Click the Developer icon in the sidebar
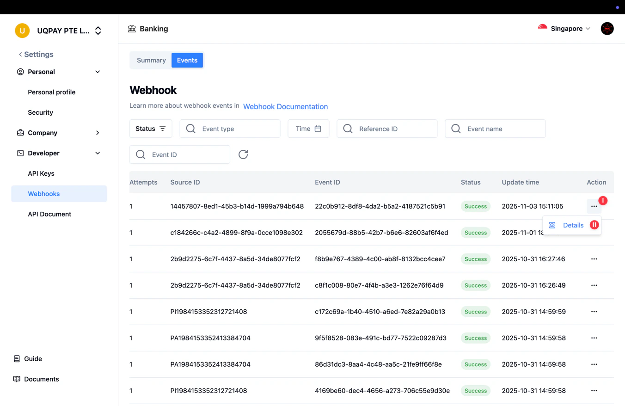Screen dimensions: 625x406 pyautogui.click(x=20, y=153)
